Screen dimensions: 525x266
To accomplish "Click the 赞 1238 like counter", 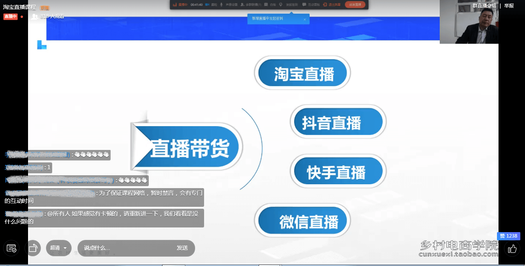I will click(508, 236).
